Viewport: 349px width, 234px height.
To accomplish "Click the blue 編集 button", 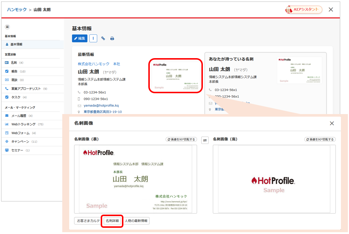I will click(79, 38).
